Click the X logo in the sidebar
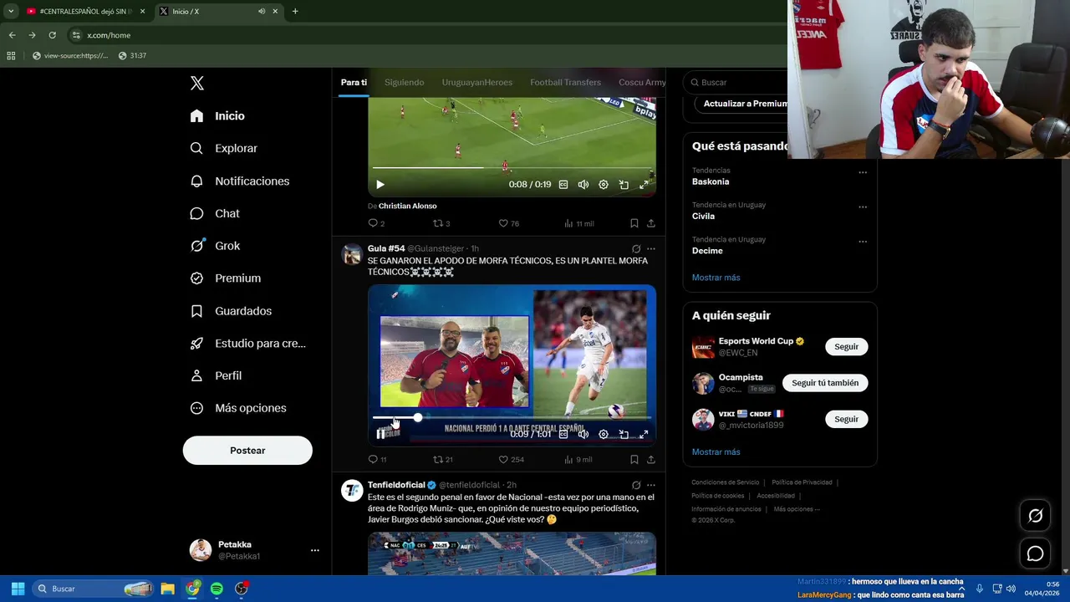 tap(197, 83)
